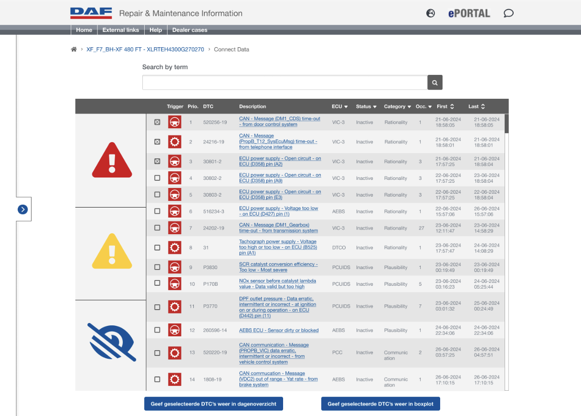
Task: Click the magnifier search button
Action: (x=434, y=83)
